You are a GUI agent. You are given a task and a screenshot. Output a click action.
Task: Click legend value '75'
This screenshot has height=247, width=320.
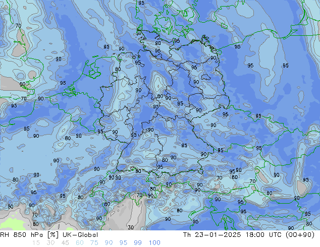point(94,243)
